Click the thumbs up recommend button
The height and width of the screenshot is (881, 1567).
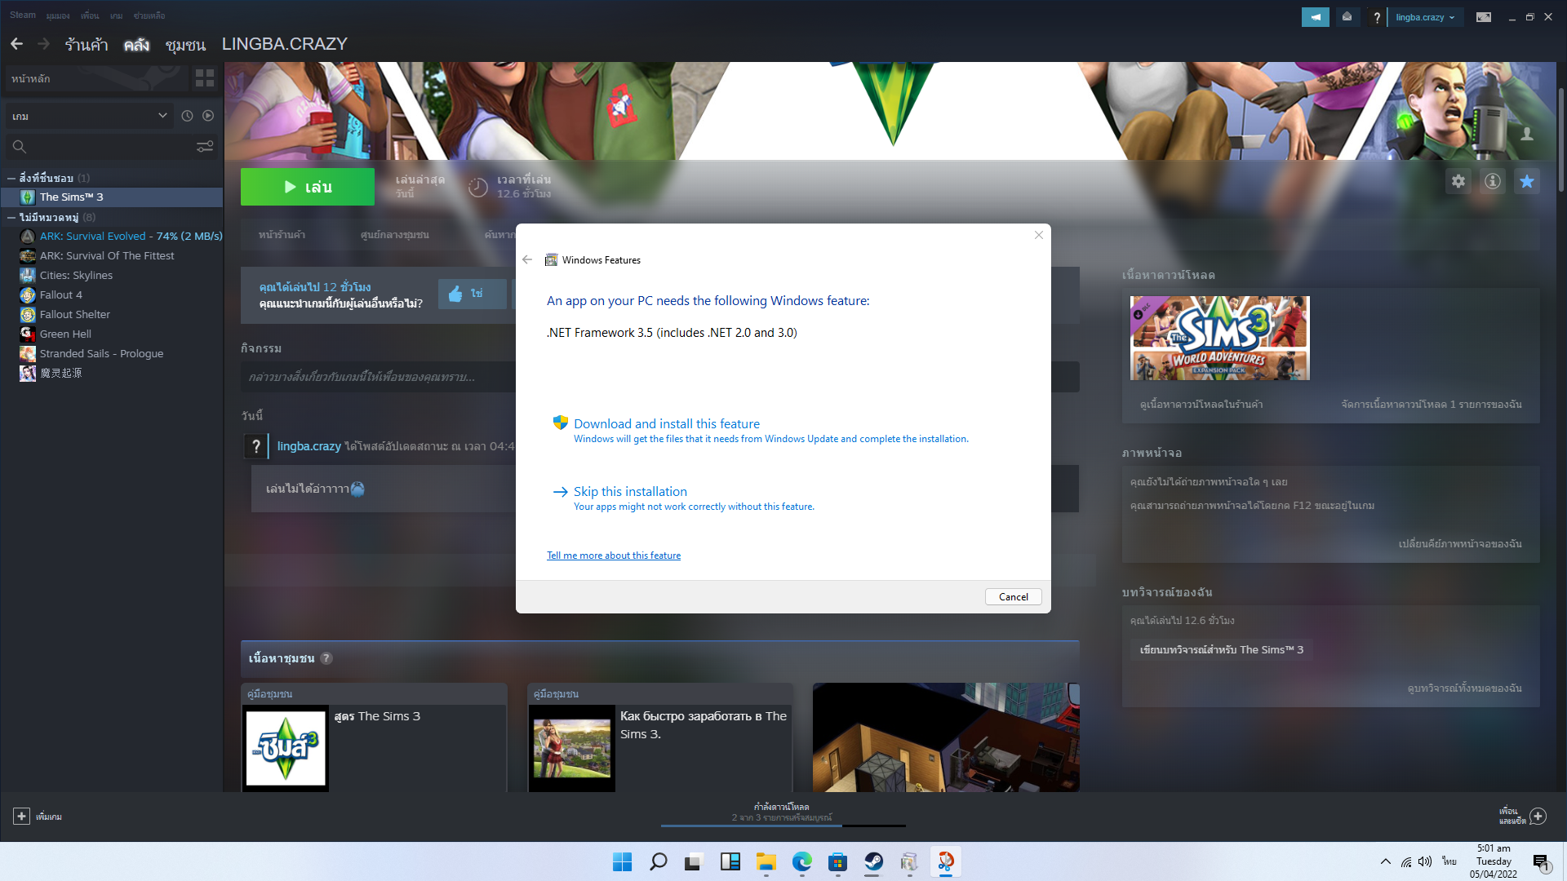(x=472, y=294)
